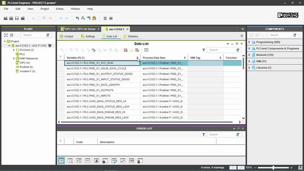Open the File menu
304x171 pixels.
6,9
